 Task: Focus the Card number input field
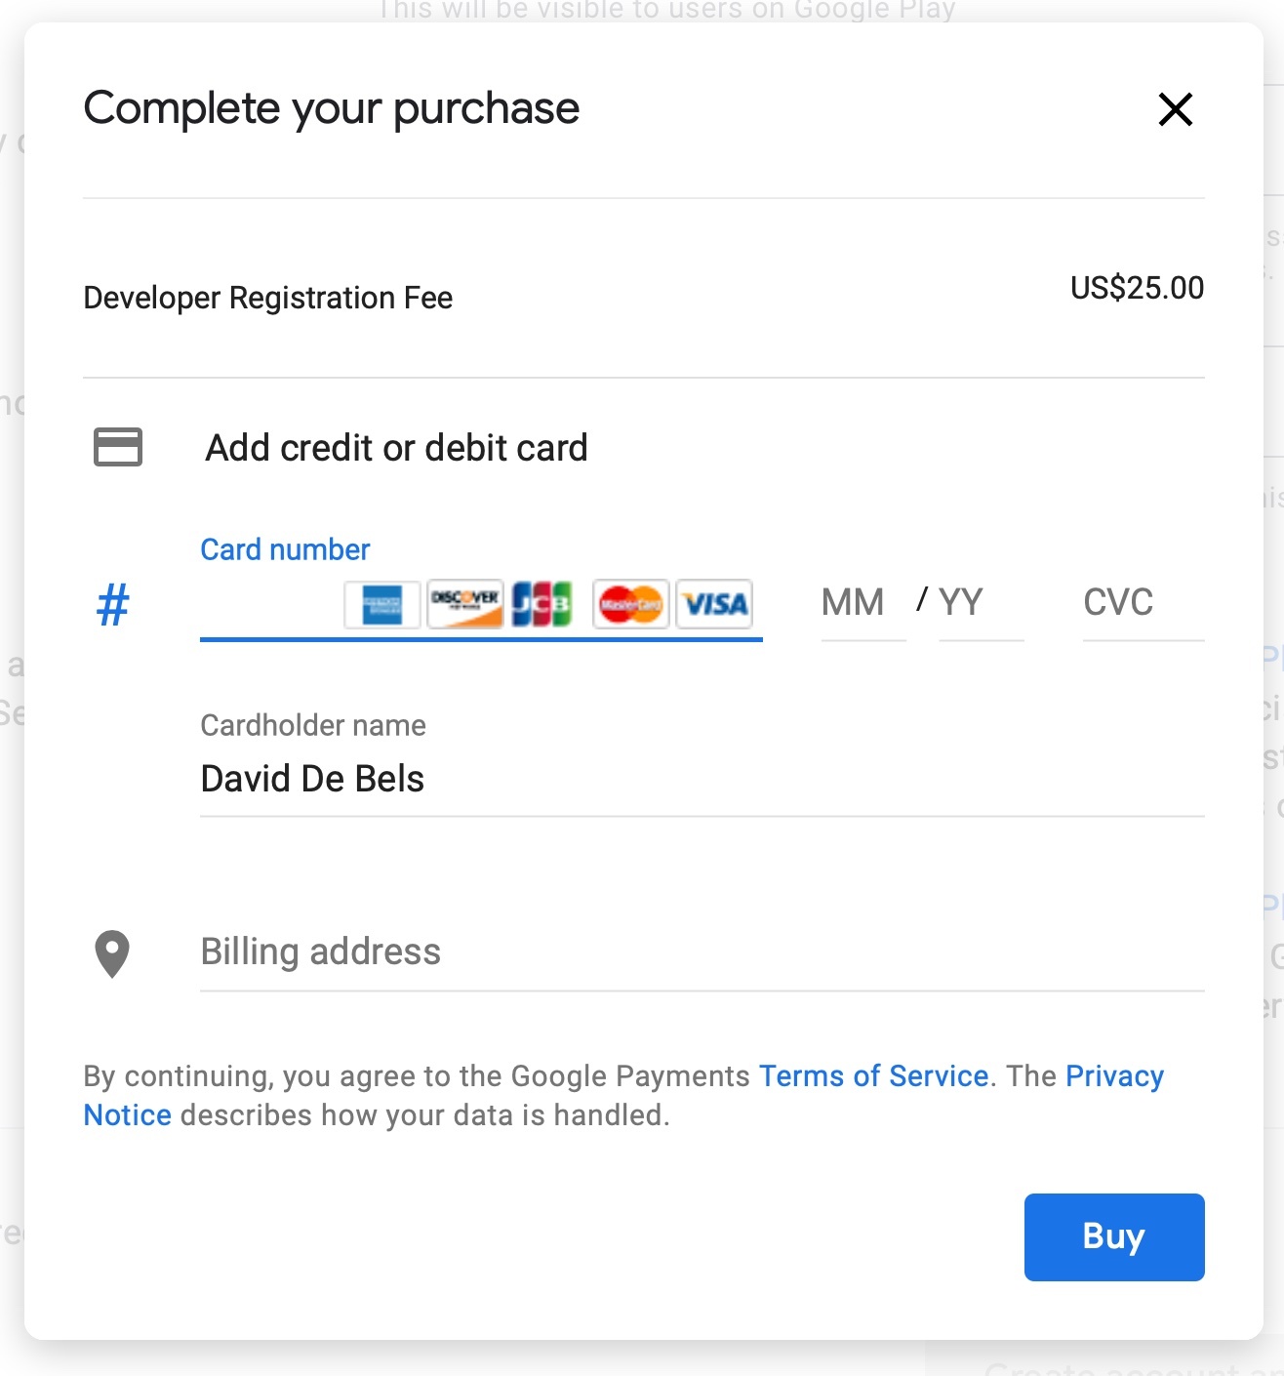tap(268, 605)
